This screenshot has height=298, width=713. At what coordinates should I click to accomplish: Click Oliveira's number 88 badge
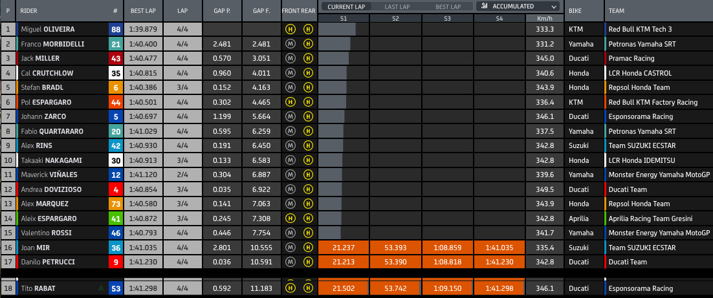pyautogui.click(x=116, y=30)
